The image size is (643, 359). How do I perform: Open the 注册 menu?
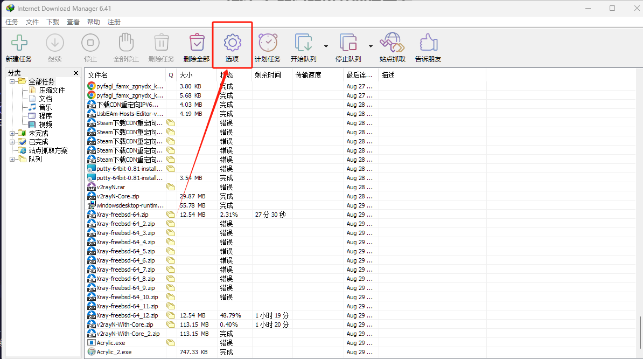[114, 22]
